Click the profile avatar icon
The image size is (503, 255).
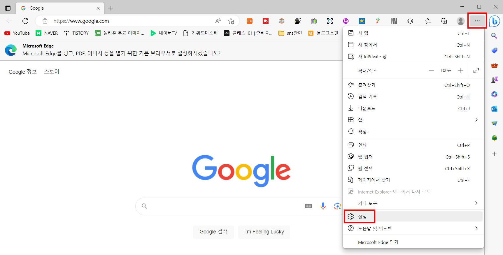[461, 21]
